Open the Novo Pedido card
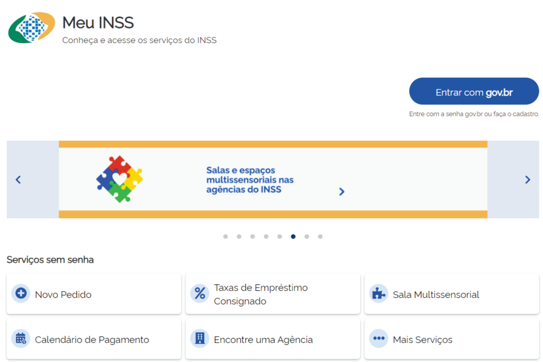The image size is (543, 362). pos(94,294)
